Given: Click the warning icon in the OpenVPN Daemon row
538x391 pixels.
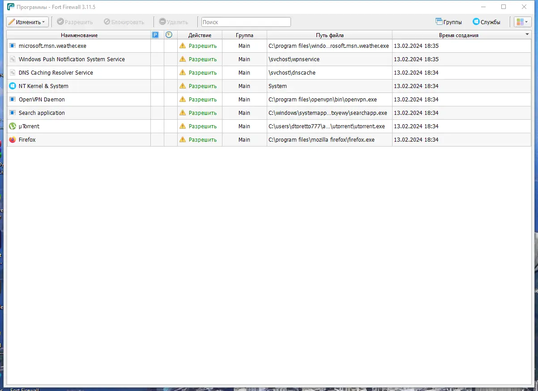Looking at the screenshot, I should coord(182,99).
